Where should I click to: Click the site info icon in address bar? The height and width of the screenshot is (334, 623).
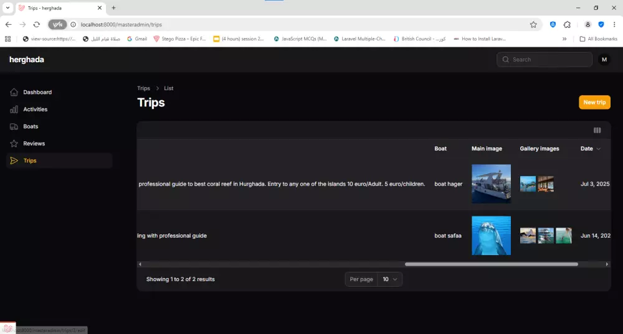click(73, 25)
